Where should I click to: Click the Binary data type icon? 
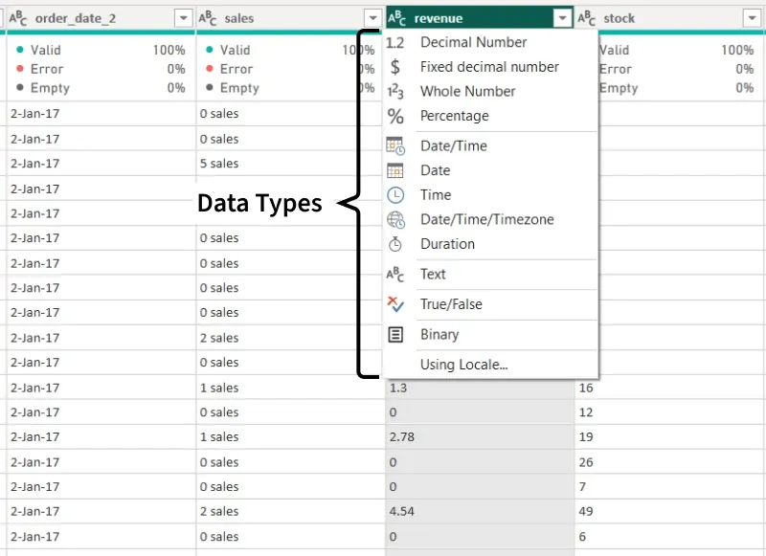pos(395,335)
